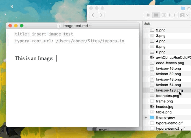Click the document icon in Typora title bar

59,26
